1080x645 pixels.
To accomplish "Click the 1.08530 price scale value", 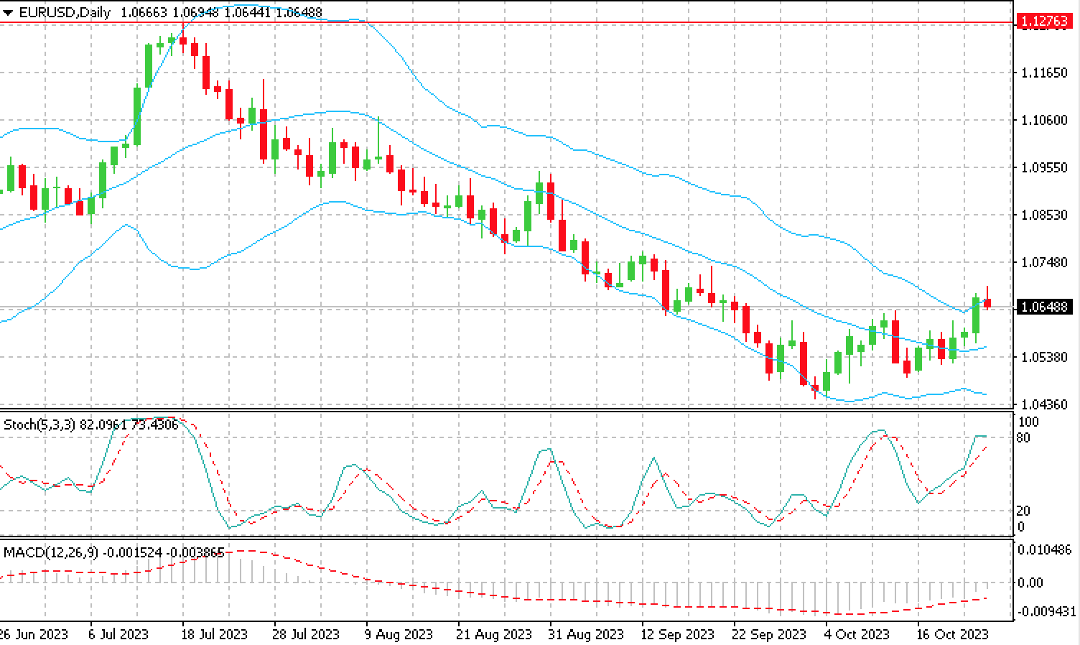I will pyautogui.click(x=1044, y=215).
